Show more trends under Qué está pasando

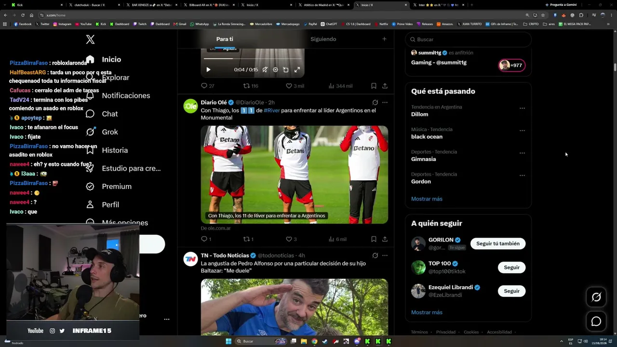coord(427,199)
